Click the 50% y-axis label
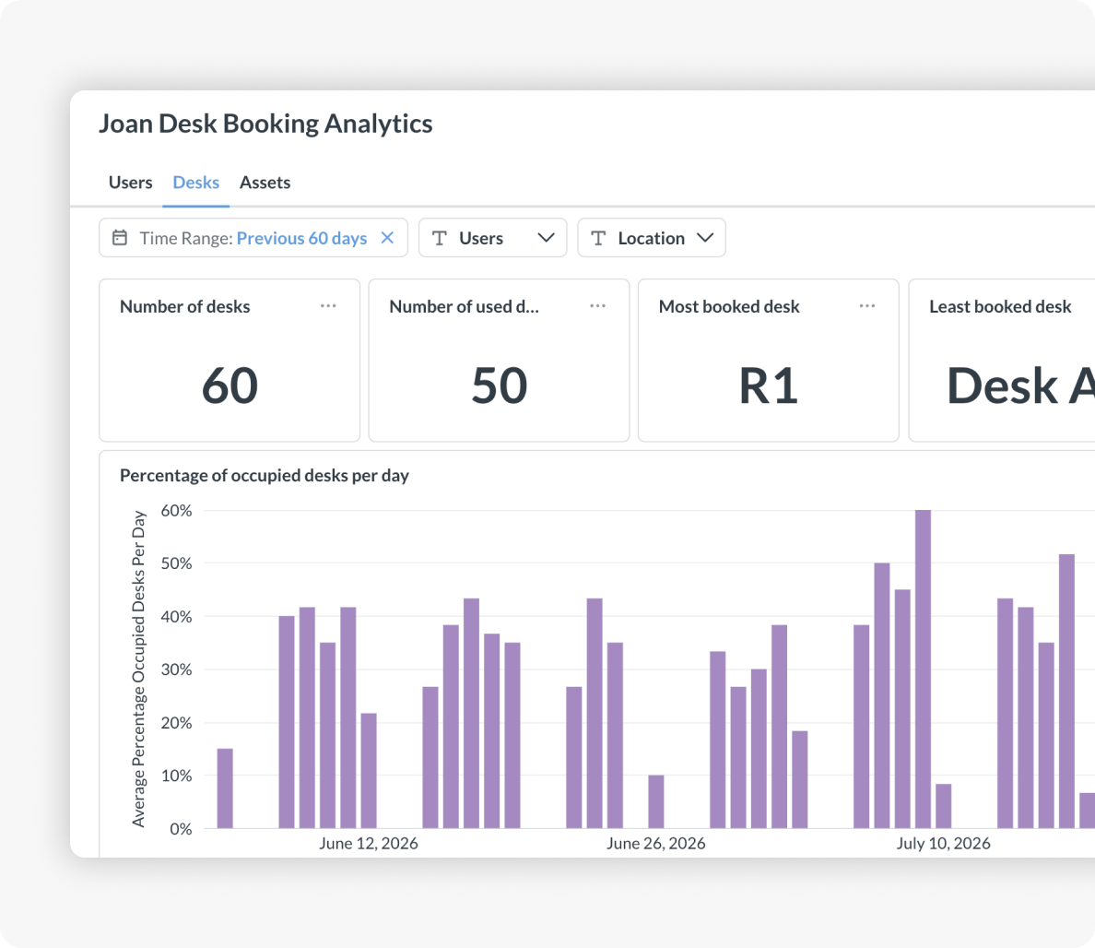Screen dimensions: 1095x948 [176, 563]
